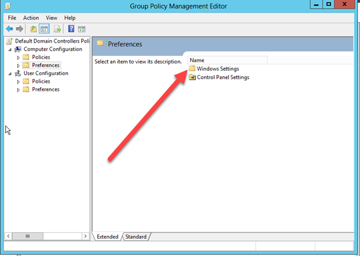The width and height of the screenshot is (360, 256).
Task: Maximize the Group Policy Management Editor window
Action: 328,5
